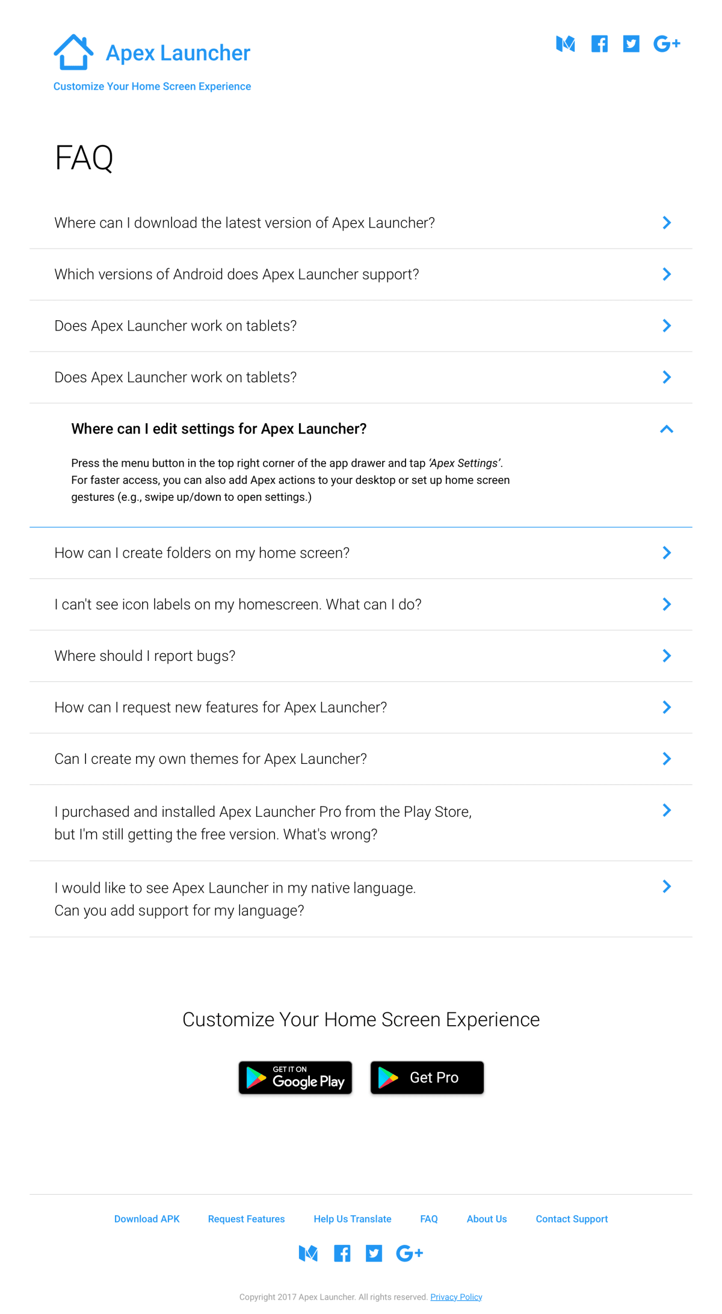Click the footer Google+ icon
722x1314 pixels.
(409, 1254)
